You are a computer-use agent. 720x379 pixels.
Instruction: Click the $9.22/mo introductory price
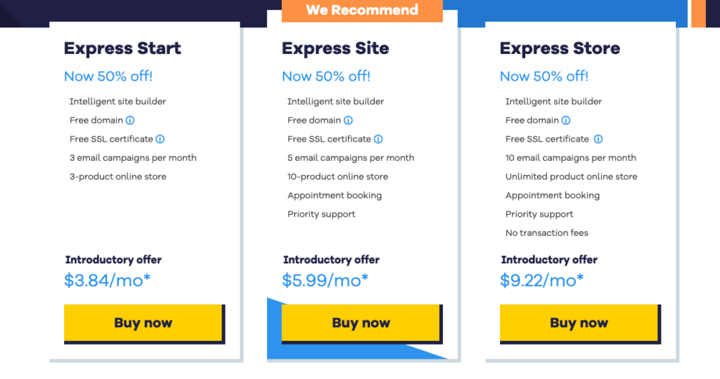tap(542, 281)
